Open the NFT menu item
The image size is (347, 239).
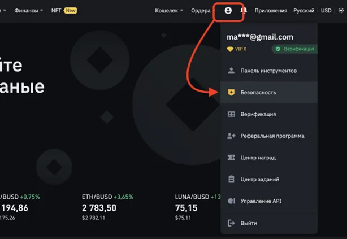(57, 10)
